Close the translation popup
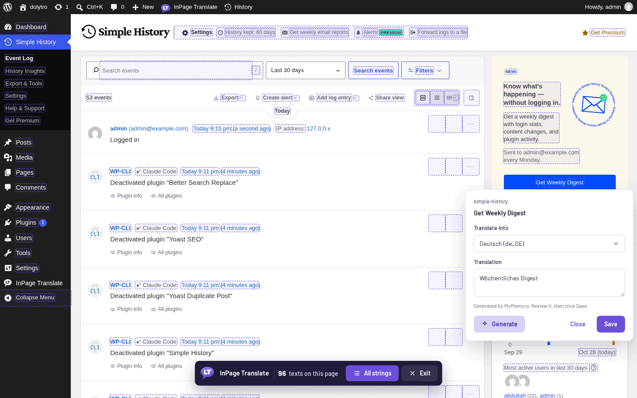 click(578, 324)
